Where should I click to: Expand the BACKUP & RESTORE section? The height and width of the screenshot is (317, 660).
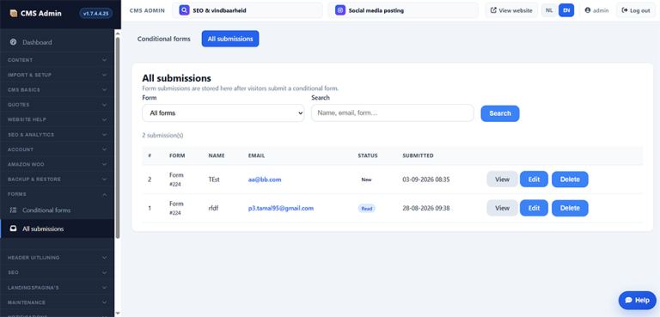coord(58,180)
